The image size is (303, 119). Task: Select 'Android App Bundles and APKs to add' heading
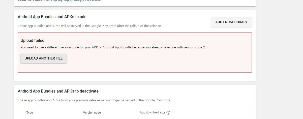52,17
